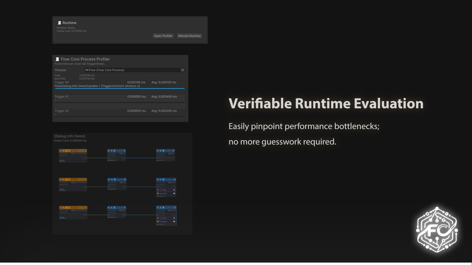
Task: Click the Open Profiler button
Action: click(163, 36)
